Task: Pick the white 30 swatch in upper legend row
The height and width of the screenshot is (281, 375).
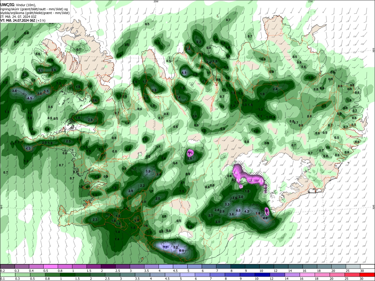Action: [x=367, y=267]
